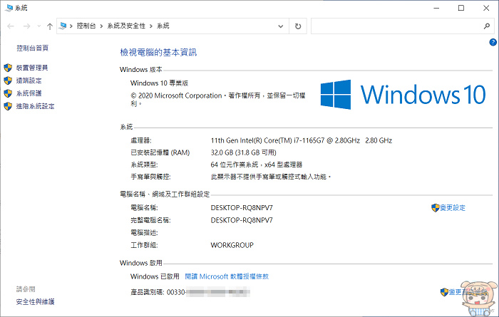This screenshot has height=317, width=499.
Task: Click the Forward navigation arrow
Action: pyautogui.click(x=27, y=26)
